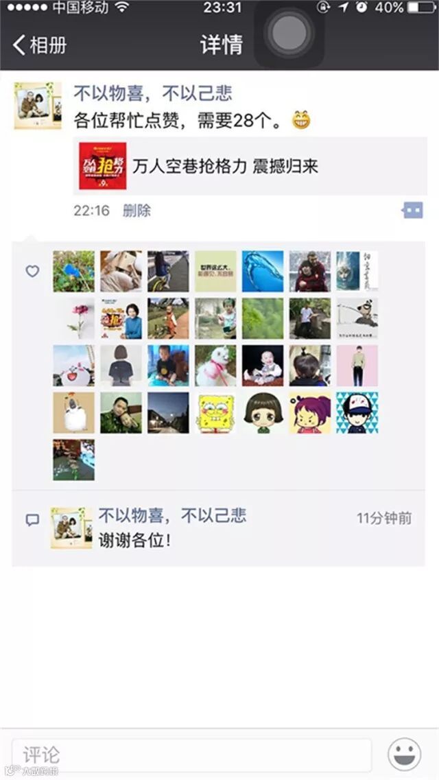Tap the pink flower avatar

(x=73, y=318)
